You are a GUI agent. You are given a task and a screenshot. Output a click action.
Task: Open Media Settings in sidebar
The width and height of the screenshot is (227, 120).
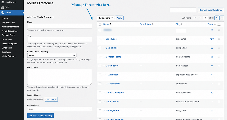click(x=9, y=56)
